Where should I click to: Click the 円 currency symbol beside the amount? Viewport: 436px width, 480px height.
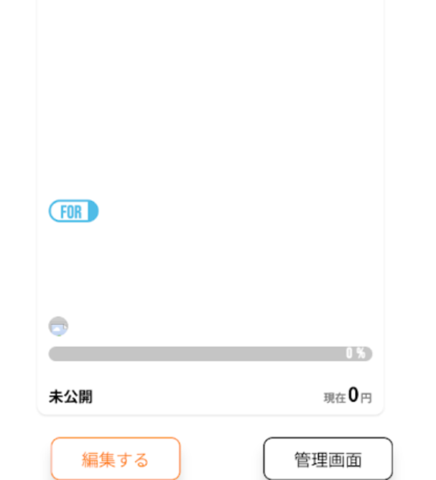(x=366, y=398)
